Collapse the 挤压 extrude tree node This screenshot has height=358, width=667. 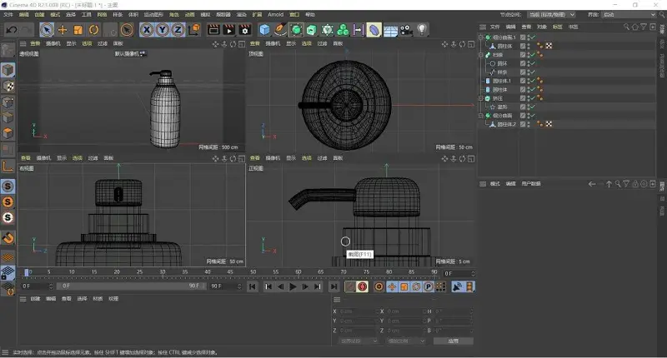481,98
